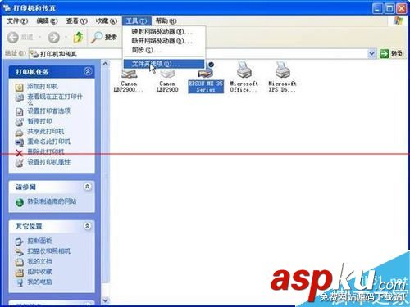Click 删除此打印机 link

(x=46, y=151)
